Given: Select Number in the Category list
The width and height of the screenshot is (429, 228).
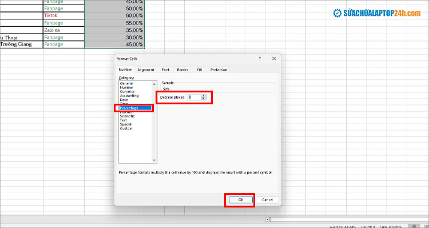Looking at the screenshot, I should tap(126, 88).
